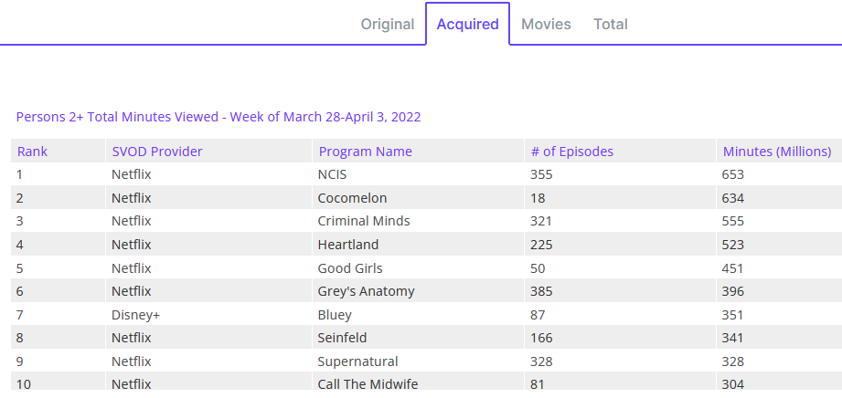Click the Rank column header
The width and height of the screenshot is (842, 398).
[x=32, y=152]
